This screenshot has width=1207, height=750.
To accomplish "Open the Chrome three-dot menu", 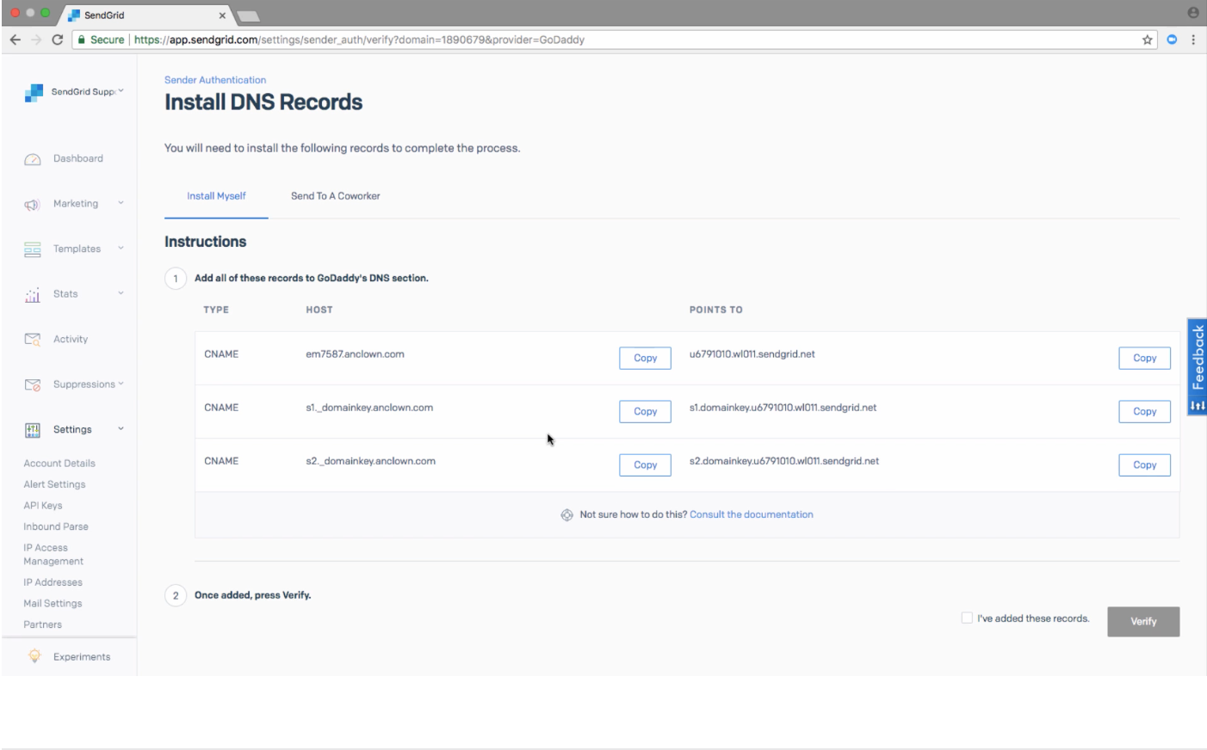I will click(1193, 40).
